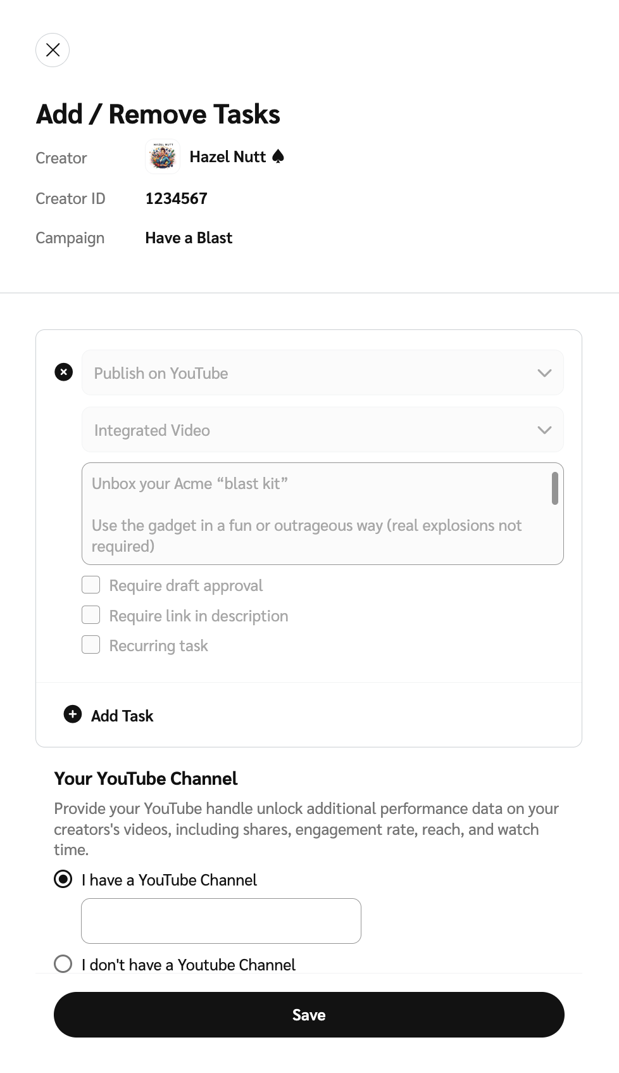Click the Have a Blast campaign name
The image size is (619, 1073).
click(189, 238)
